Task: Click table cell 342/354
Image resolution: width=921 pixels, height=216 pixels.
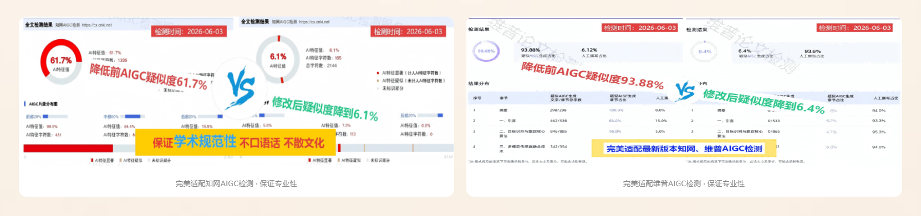Action: (x=558, y=146)
